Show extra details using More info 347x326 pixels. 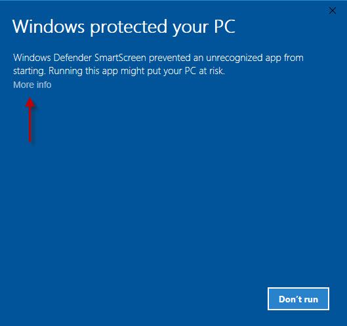pos(32,85)
